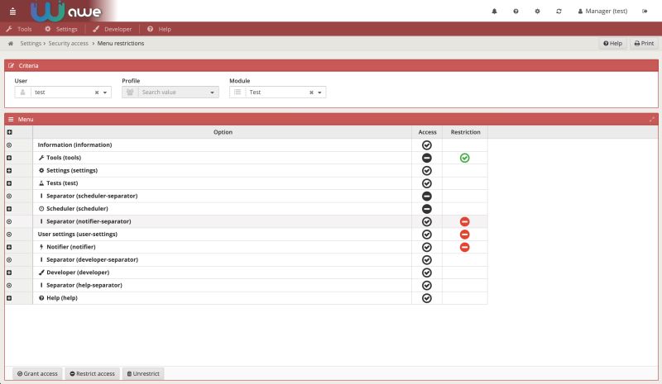Expand the Settings (settings) tree row
Screen dimensions: 662x384
9,170
